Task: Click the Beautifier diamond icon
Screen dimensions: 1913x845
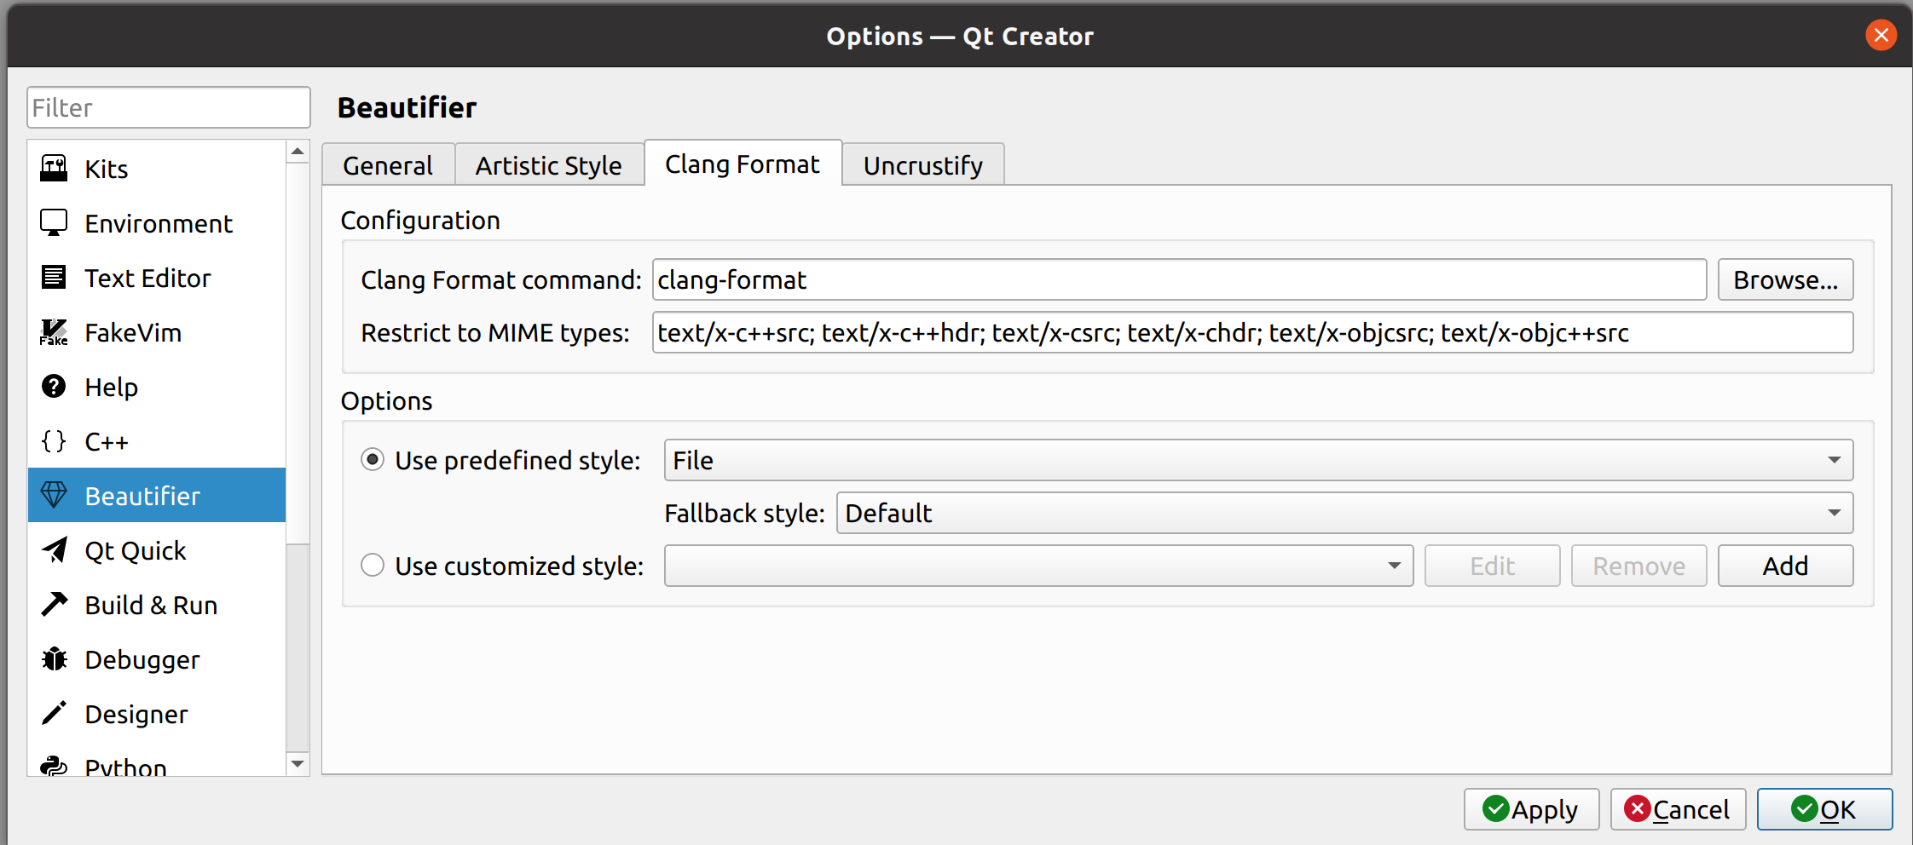Action: (54, 496)
